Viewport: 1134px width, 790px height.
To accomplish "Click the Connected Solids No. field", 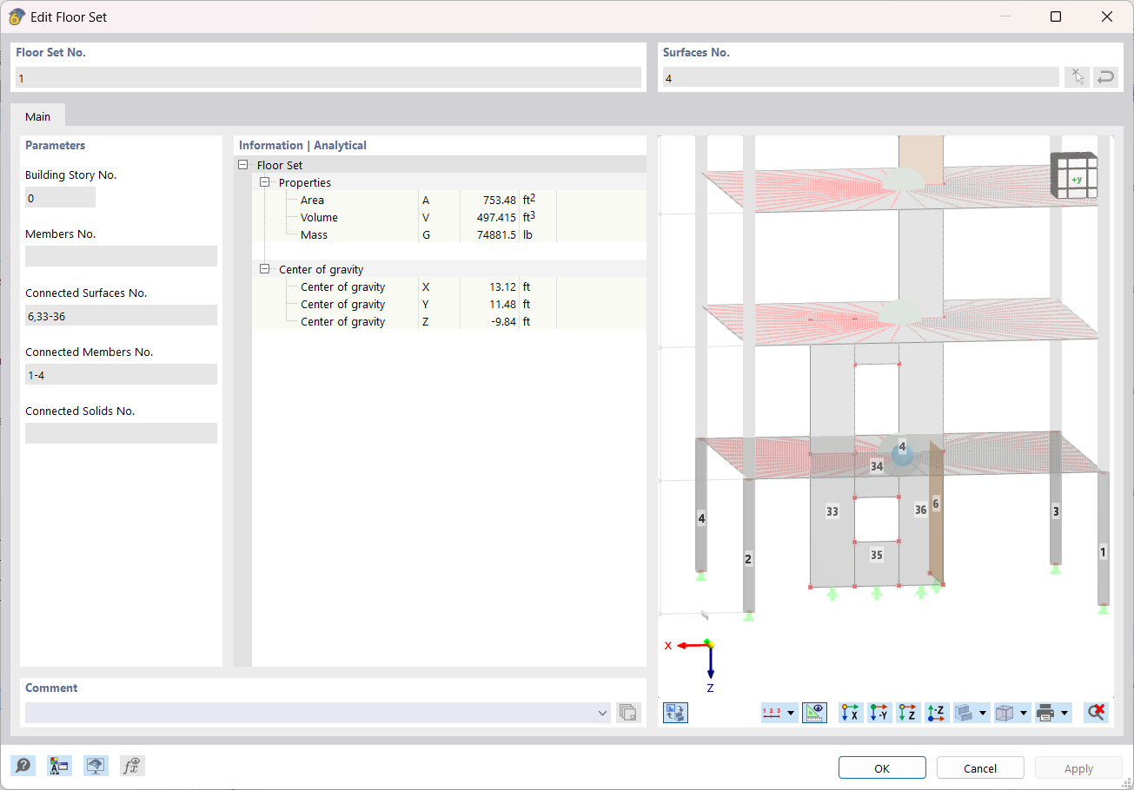I will [121, 434].
